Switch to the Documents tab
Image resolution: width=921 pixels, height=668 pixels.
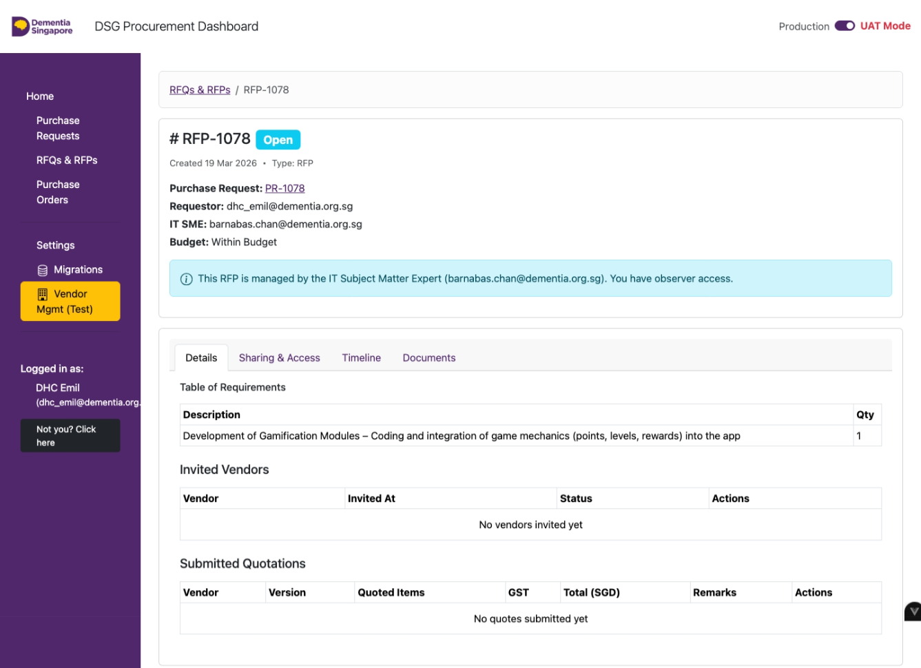429,358
